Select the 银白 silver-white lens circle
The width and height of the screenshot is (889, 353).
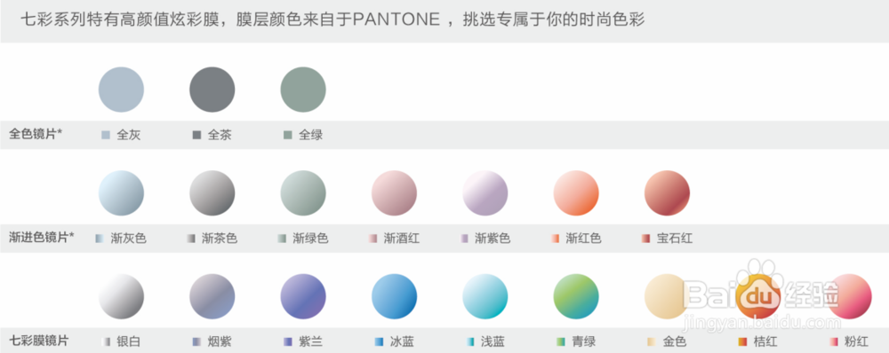click(x=121, y=296)
